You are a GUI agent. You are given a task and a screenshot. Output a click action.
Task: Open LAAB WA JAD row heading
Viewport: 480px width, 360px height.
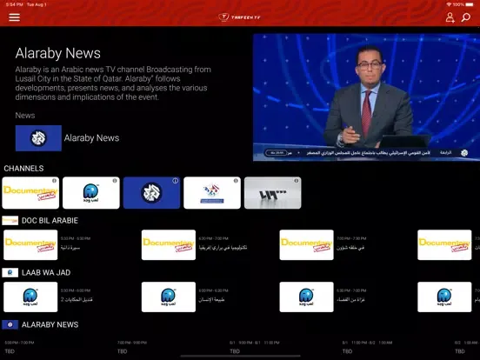[46, 272]
